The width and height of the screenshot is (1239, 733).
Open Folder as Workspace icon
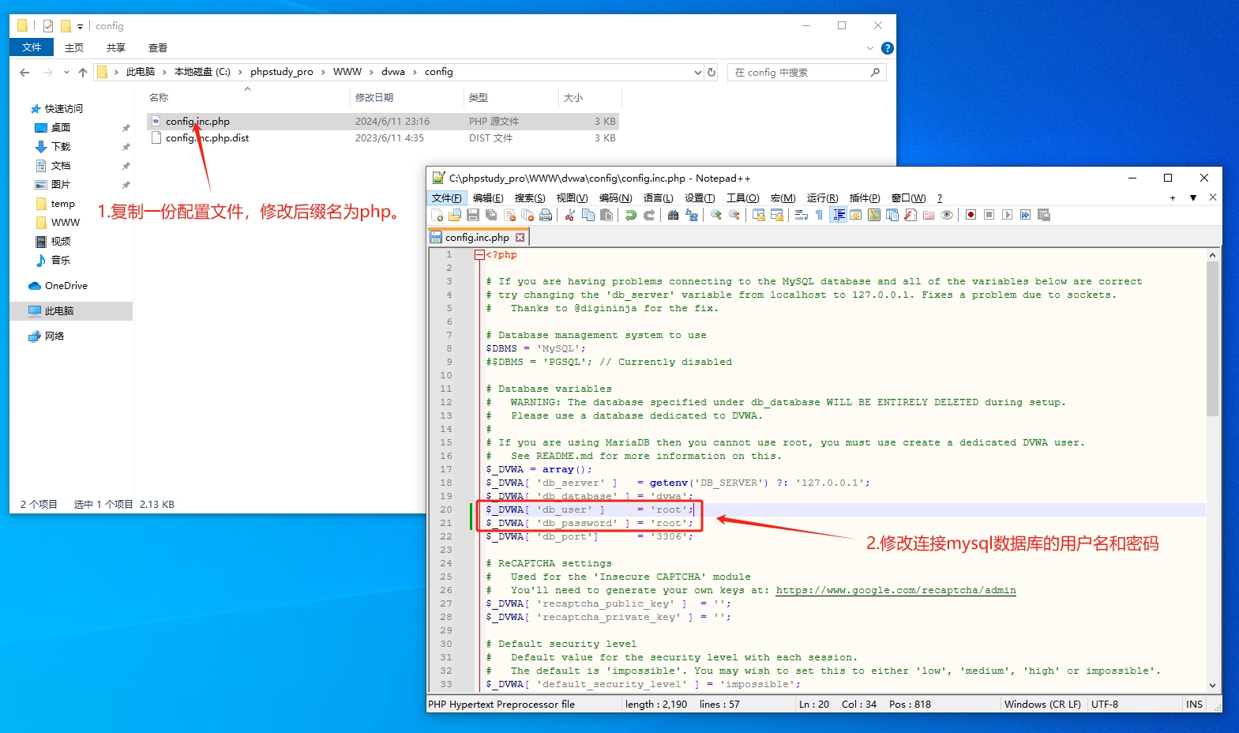[x=928, y=215]
